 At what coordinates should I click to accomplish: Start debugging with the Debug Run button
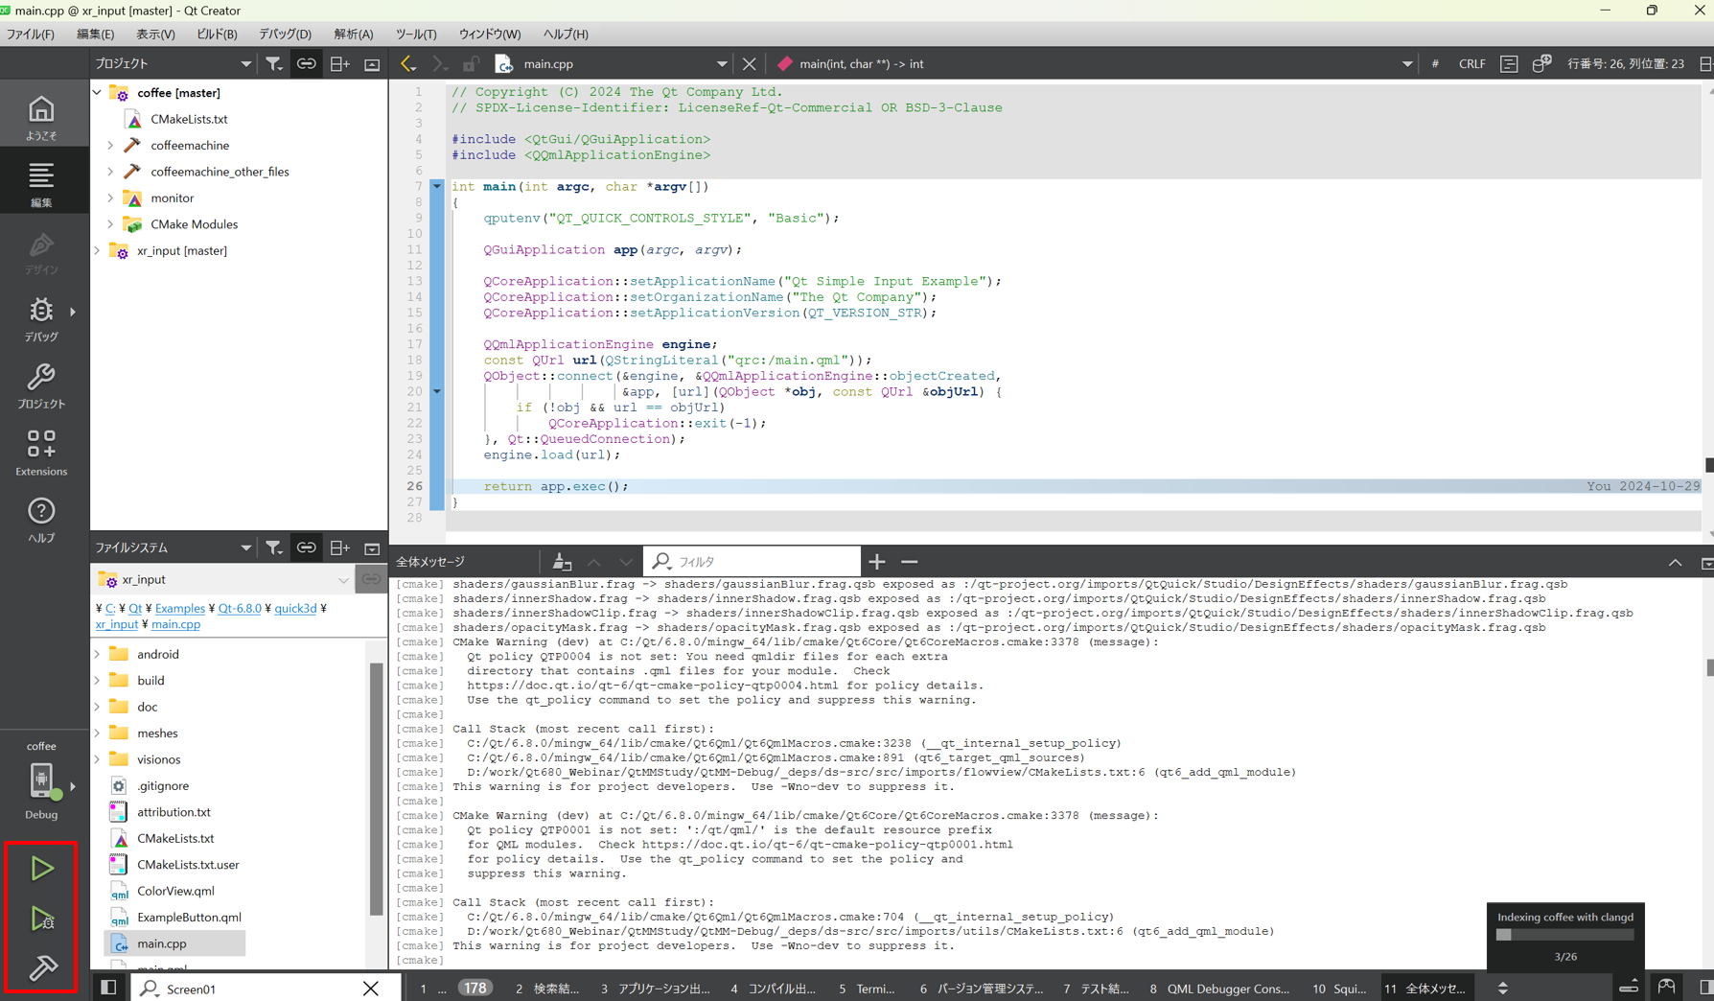coord(41,919)
